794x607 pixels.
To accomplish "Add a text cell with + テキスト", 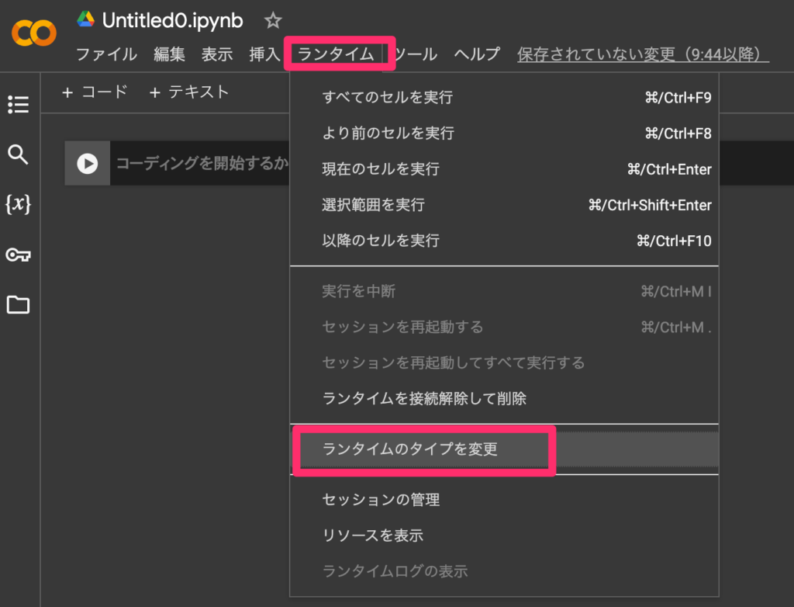I will tap(189, 92).
